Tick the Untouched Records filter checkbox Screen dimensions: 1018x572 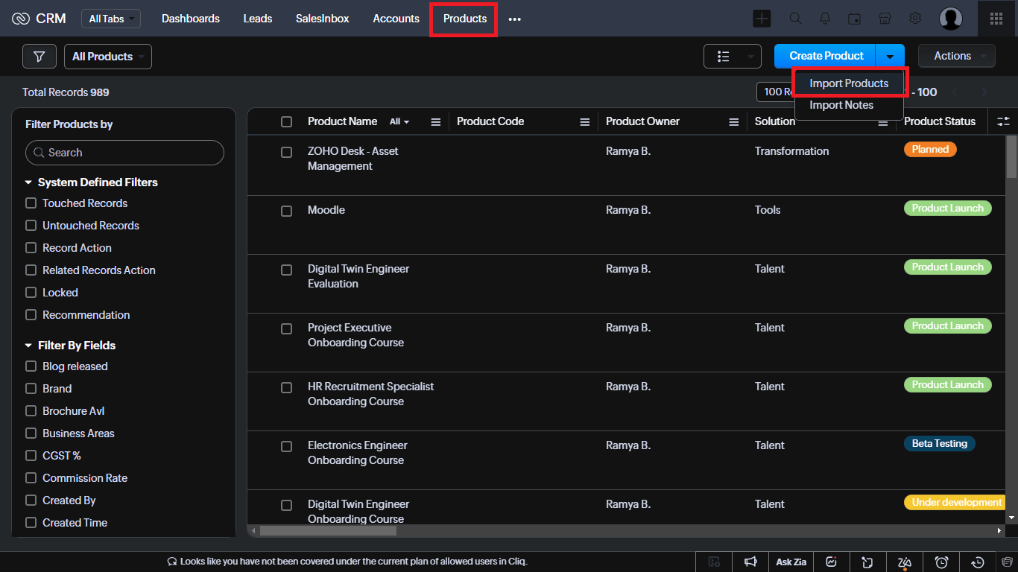point(31,225)
